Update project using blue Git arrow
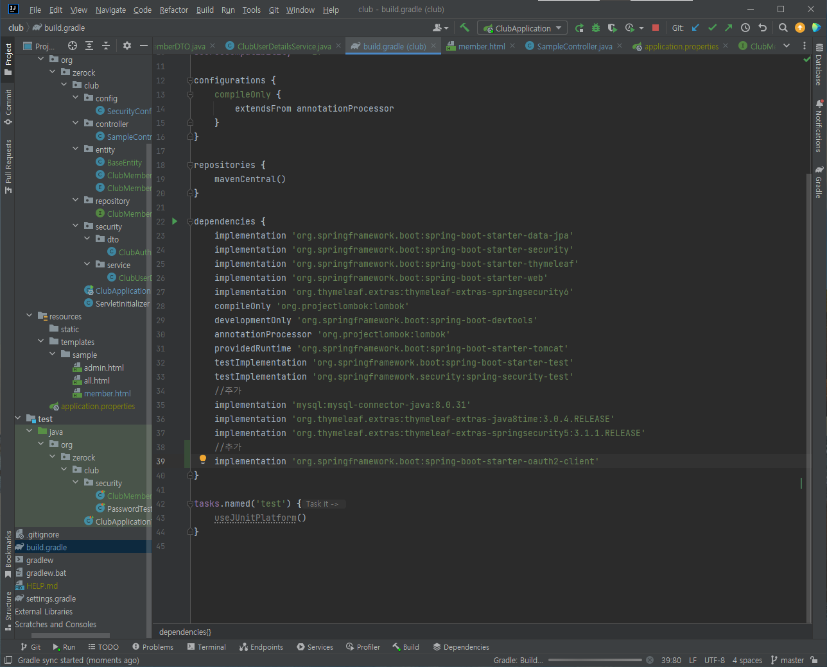 point(695,28)
